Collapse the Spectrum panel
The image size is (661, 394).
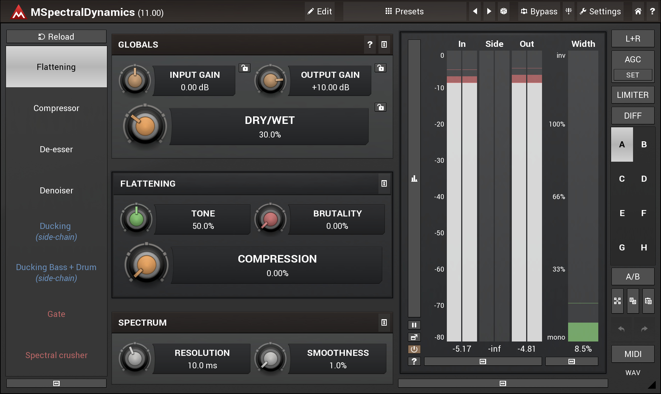click(x=384, y=323)
